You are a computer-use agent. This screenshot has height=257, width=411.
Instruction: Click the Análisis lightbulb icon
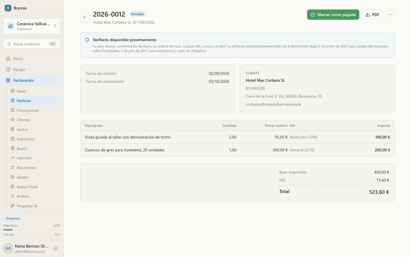[13, 196]
